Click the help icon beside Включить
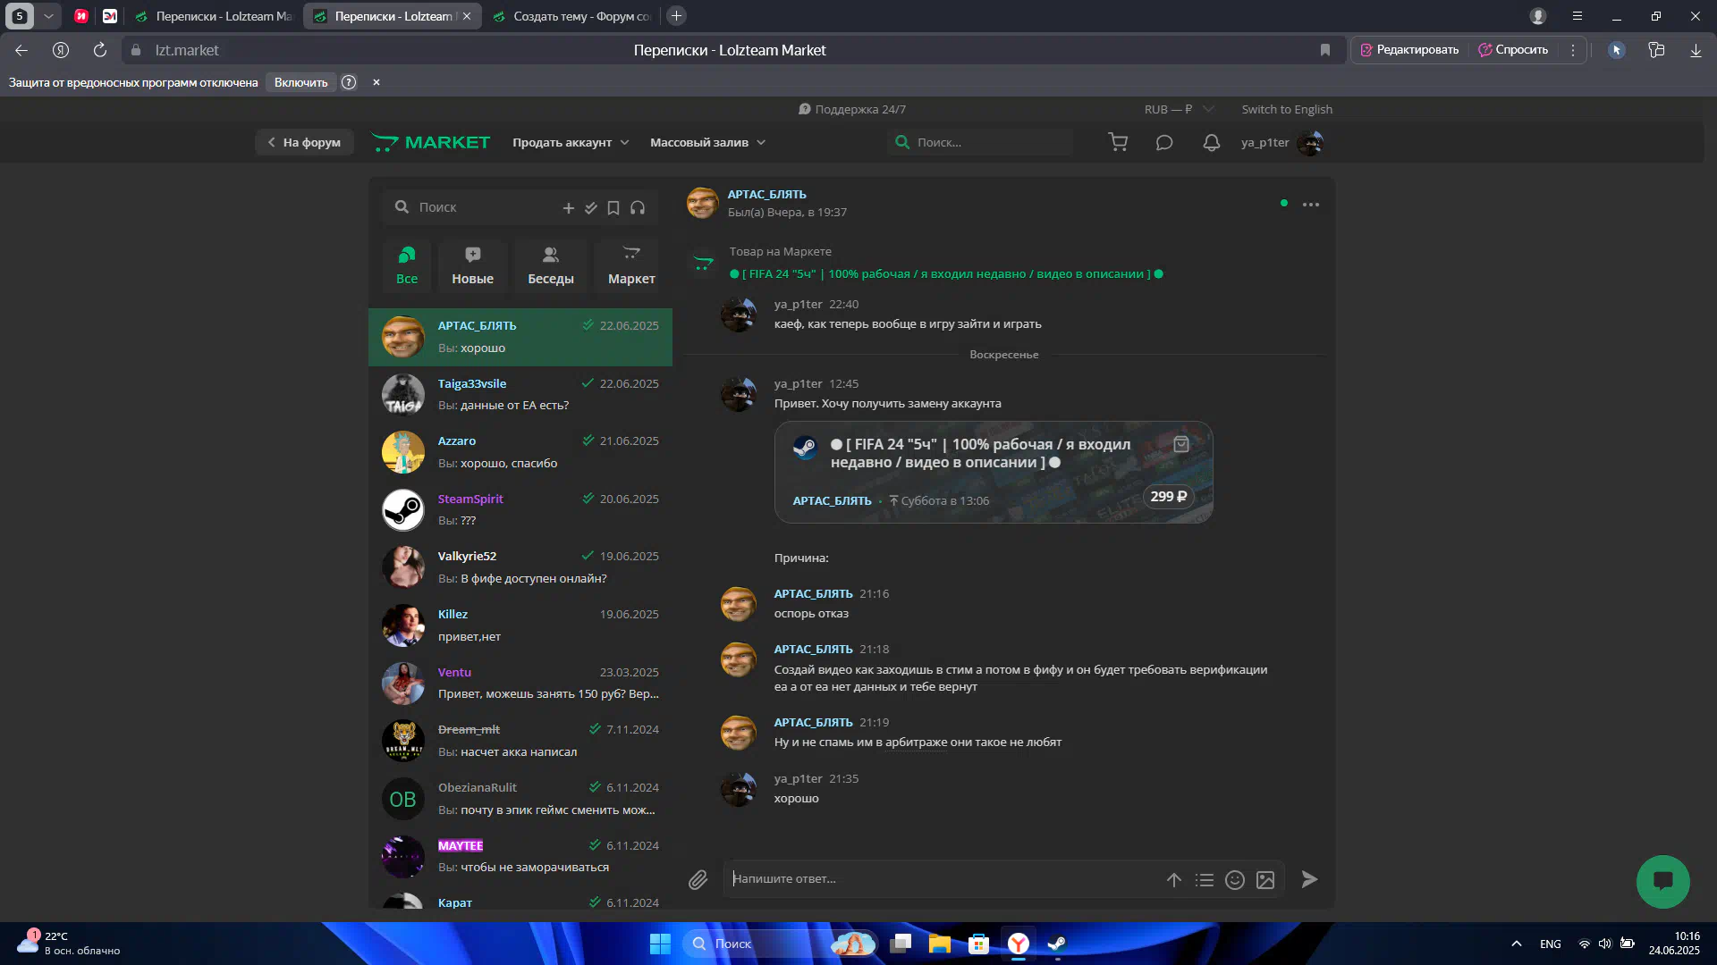Screen dimensions: 1717x965 click(x=349, y=82)
